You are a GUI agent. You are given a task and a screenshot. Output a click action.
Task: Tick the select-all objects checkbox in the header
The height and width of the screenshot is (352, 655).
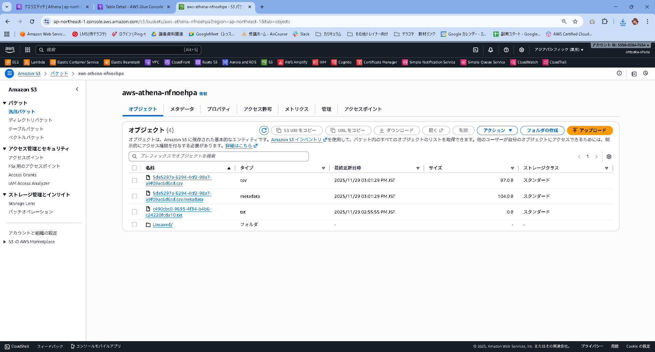pos(134,168)
